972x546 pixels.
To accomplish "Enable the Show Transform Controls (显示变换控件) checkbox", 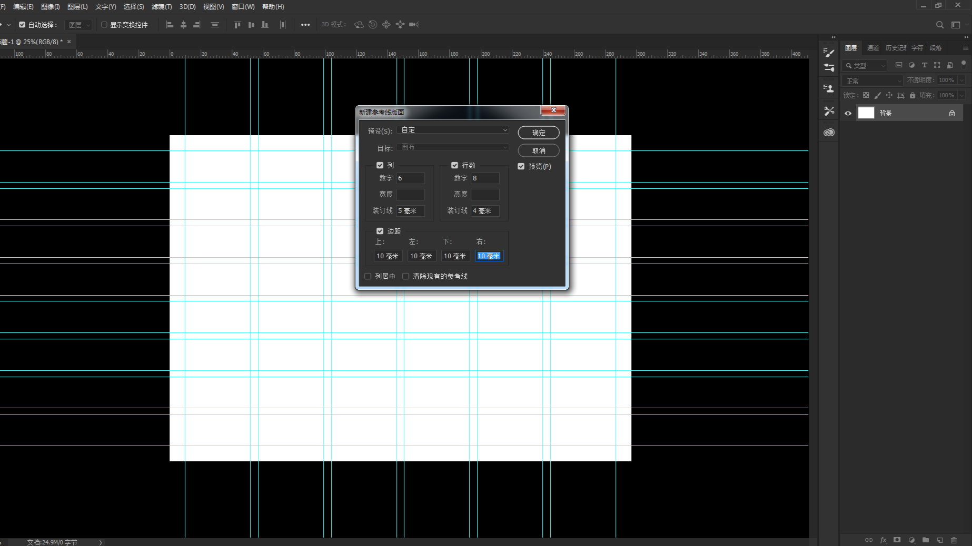I will point(104,25).
